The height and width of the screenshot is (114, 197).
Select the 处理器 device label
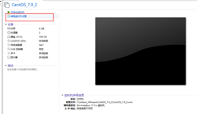(14, 33)
